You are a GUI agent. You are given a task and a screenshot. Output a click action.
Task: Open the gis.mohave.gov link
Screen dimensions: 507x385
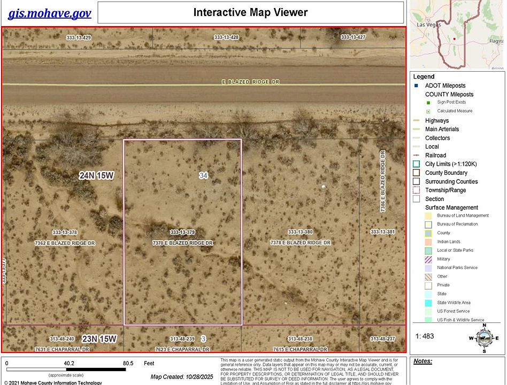click(50, 13)
